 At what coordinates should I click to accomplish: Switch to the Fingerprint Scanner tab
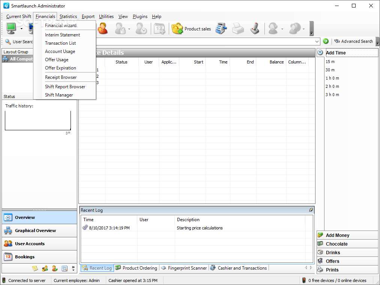click(x=184, y=268)
